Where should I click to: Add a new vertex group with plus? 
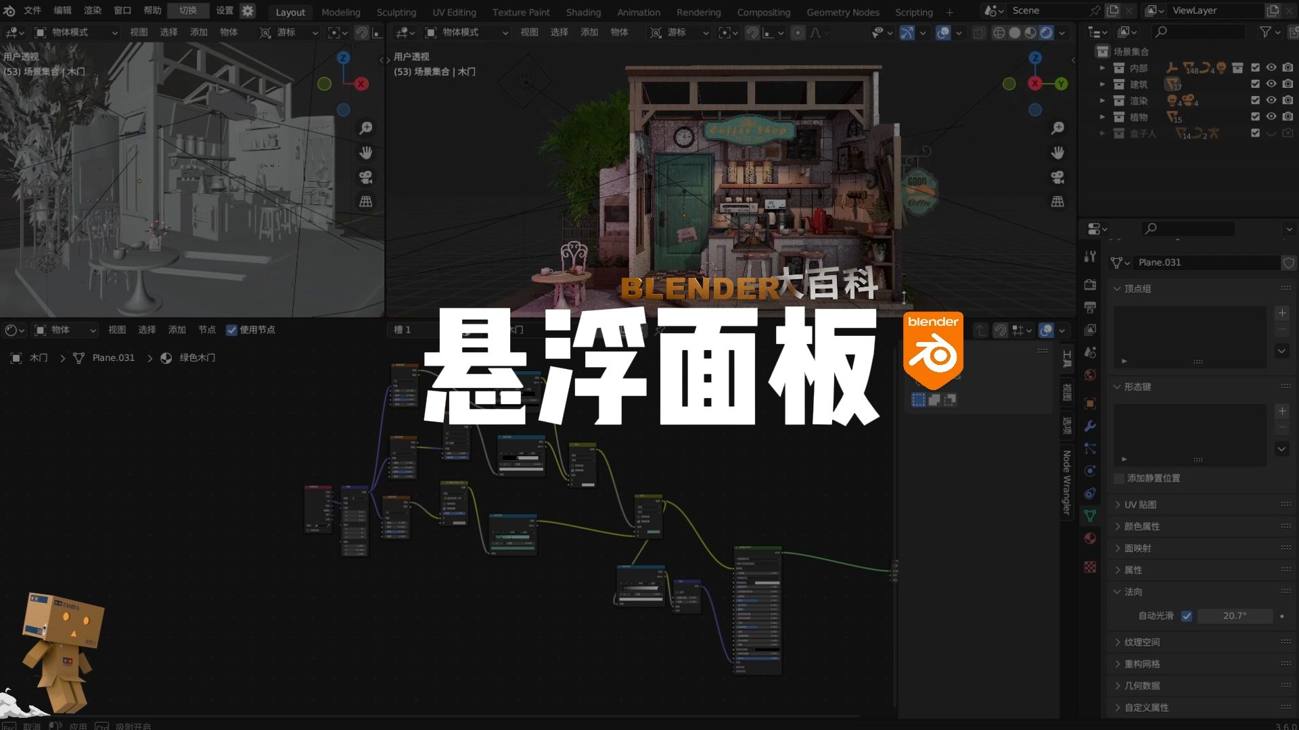[1281, 313]
